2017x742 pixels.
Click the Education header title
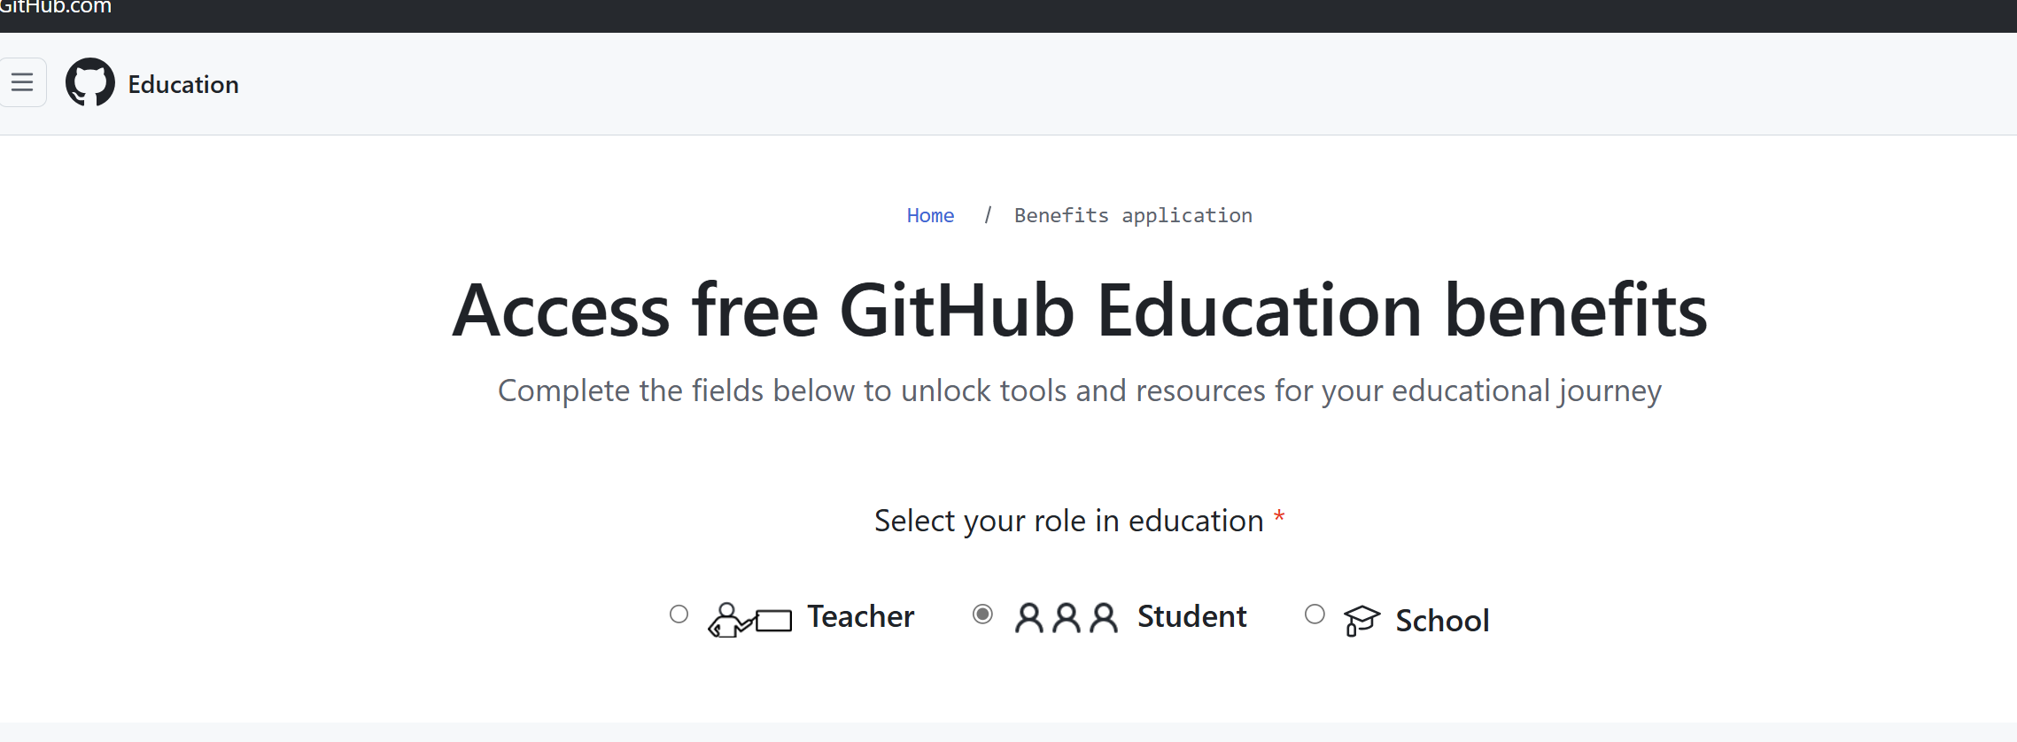[183, 84]
